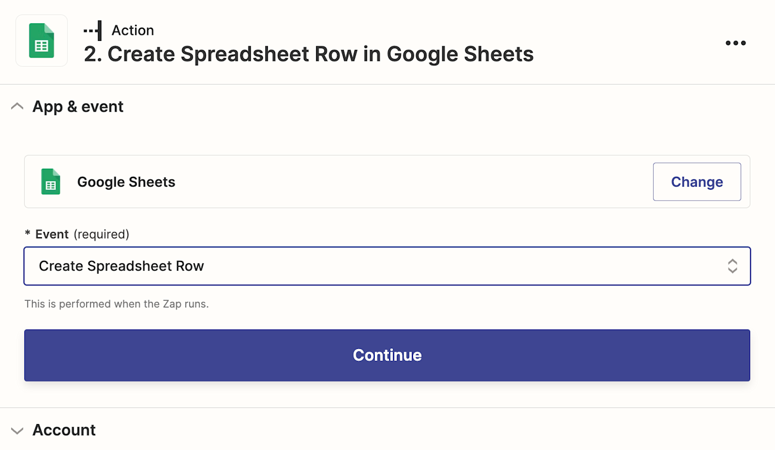Select the Account section heading
Viewport: 775px width, 450px height.
pyautogui.click(x=64, y=430)
